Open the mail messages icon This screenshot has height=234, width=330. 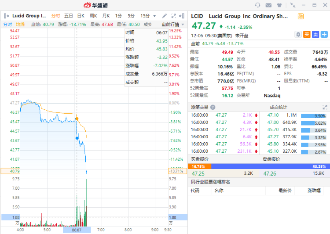[268, 5]
